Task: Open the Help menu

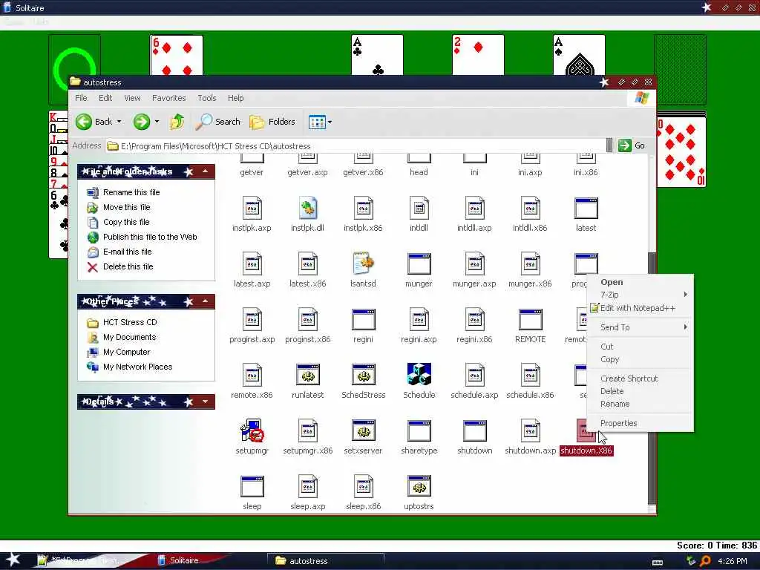Action: tap(235, 98)
